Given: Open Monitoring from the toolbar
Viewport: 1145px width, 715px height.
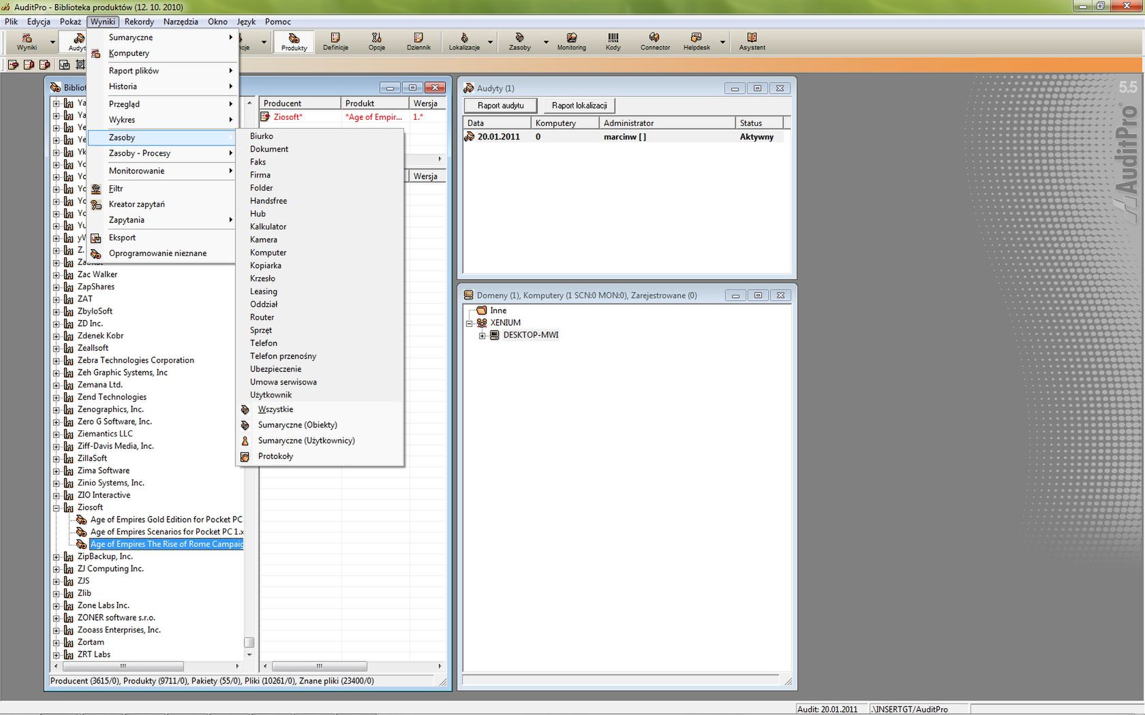Looking at the screenshot, I should [571, 42].
